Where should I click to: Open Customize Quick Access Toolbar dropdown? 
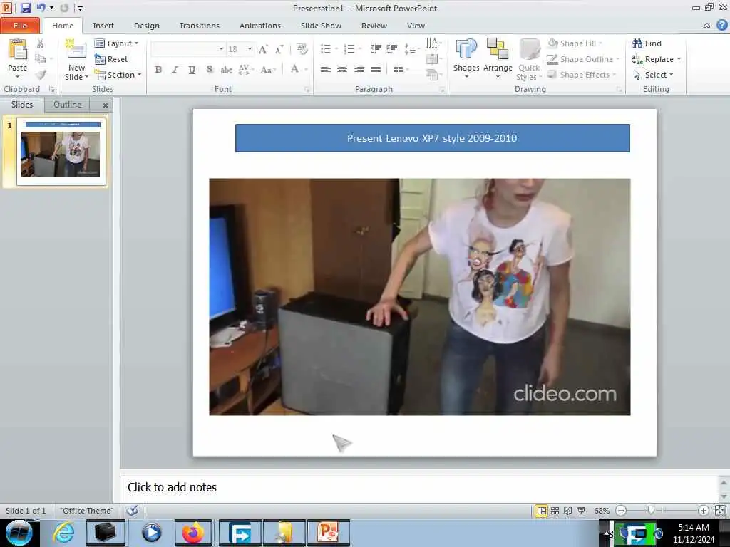pyautogui.click(x=80, y=8)
